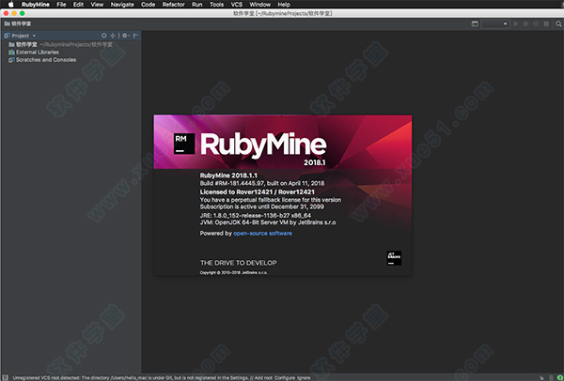This screenshot has height=381, width=564.
Task: Click the window title bar project path
Action: pyautogui.click(x=282, y=13)
